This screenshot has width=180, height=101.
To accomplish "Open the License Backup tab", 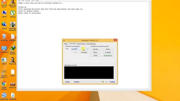I will click(91, 44).
